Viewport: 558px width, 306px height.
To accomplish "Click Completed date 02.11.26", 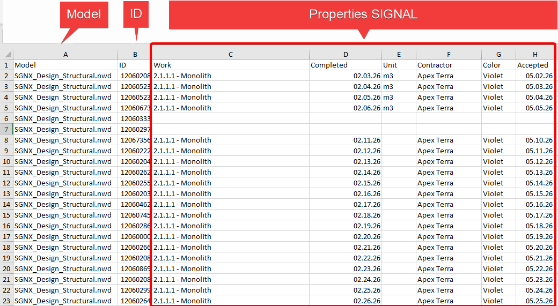I will point(346,140).
